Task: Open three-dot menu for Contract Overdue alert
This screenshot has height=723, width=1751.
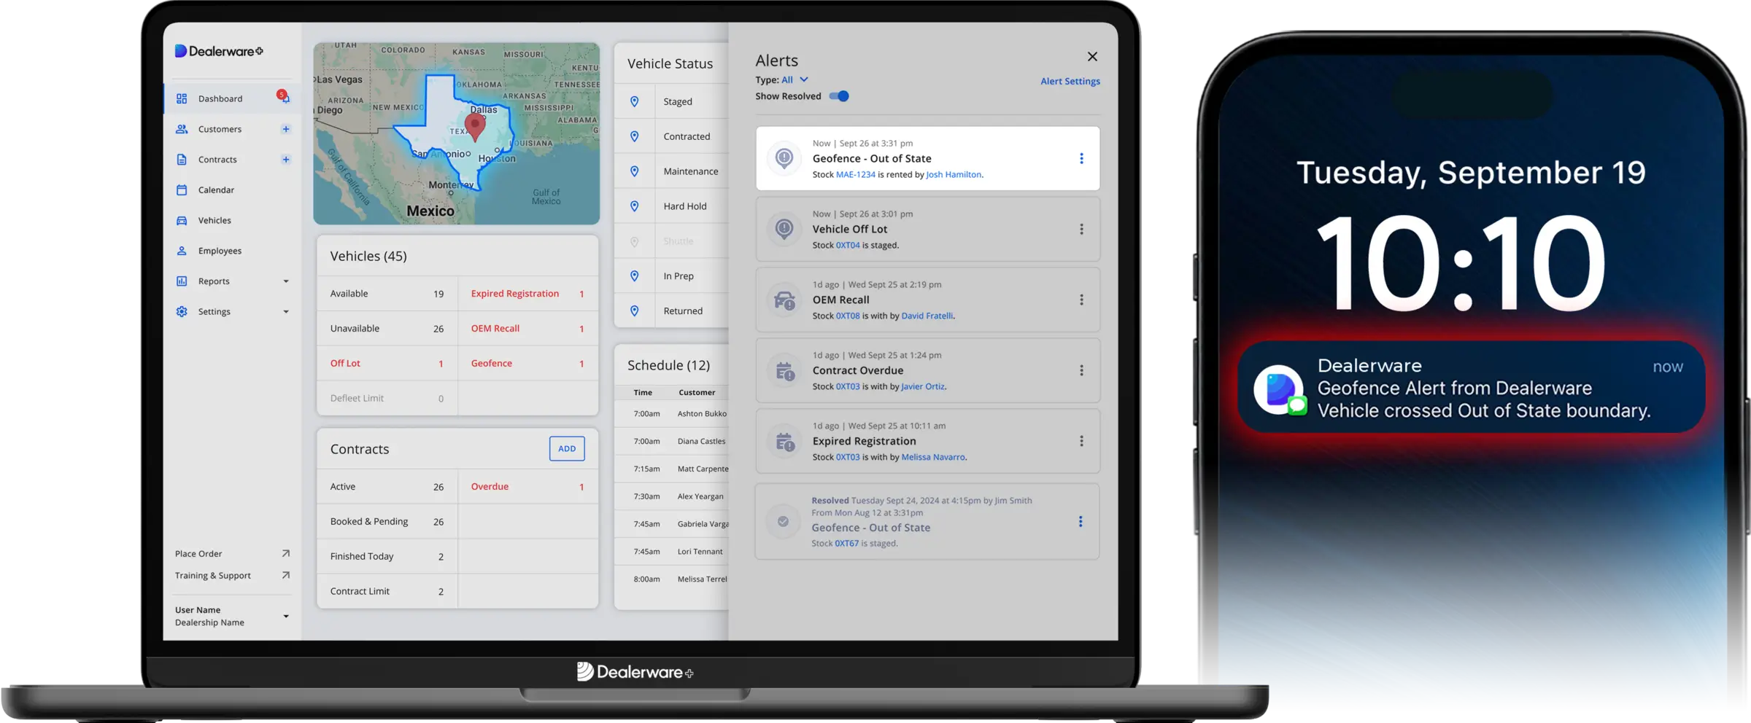Action: 1081,370
